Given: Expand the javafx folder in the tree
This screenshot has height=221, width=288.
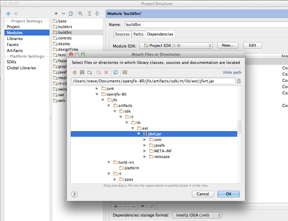Looking at the screenshot, I should coord(144,145).
